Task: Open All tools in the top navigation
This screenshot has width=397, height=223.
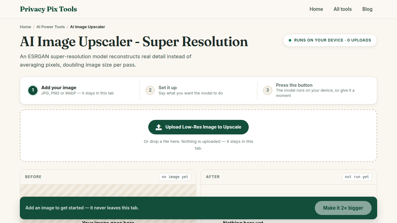Action: pyautogui.click(x=342, y=9)
